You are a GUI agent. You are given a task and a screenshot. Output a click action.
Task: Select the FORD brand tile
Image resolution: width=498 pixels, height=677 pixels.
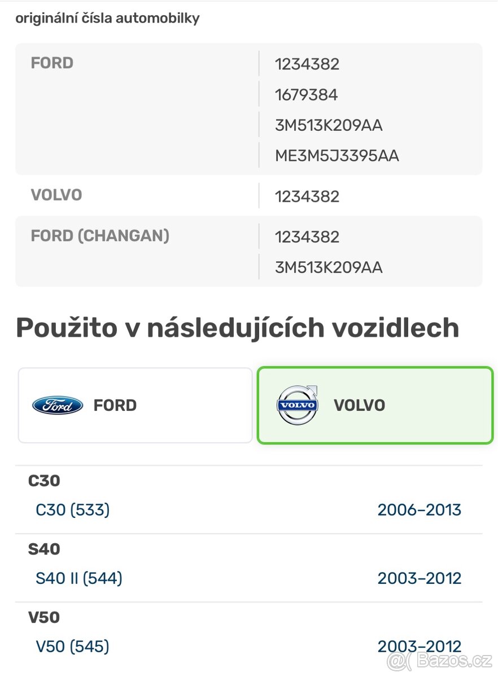click(136, 405)
